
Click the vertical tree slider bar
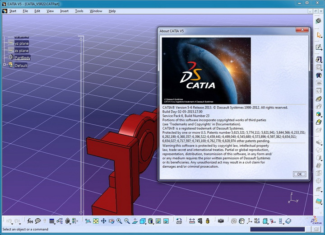[x=81, y=126]
